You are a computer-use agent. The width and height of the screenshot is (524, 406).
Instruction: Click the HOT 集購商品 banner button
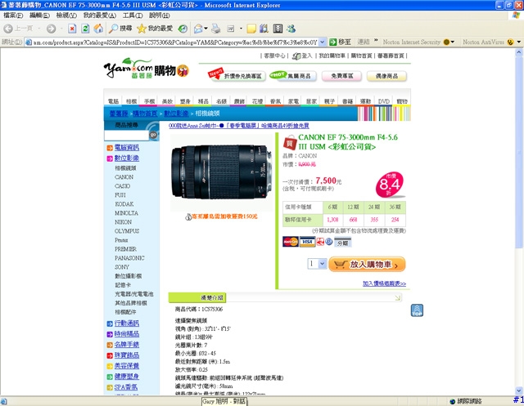tap(291, 76)
